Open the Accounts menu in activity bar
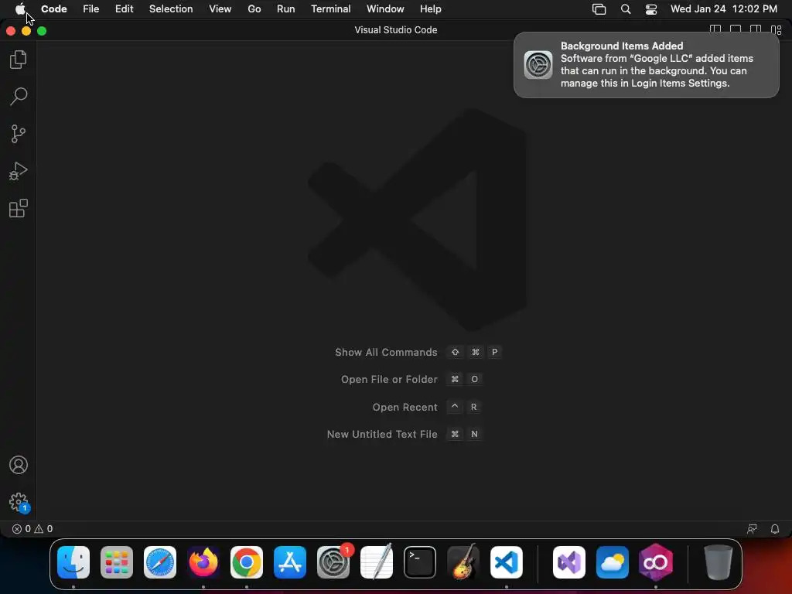The height and width of the screenshot is (594, 792). coord(19,465)
